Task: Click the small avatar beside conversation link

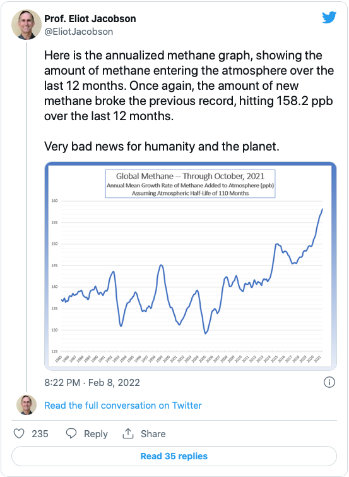Action: click(27, 405)
